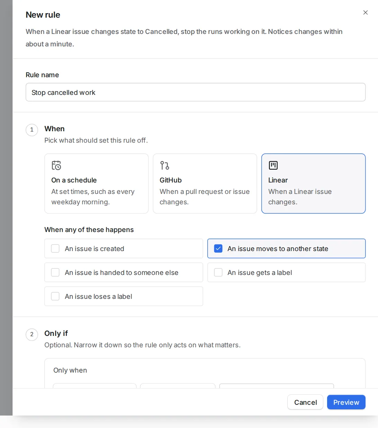Check An issue gets a label

(218, 273)
